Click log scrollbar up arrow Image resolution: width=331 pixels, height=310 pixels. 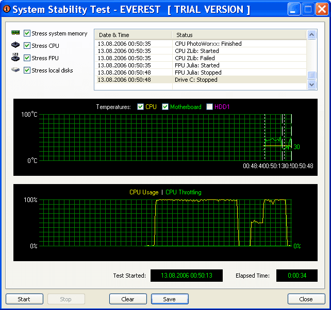(312, 35)
